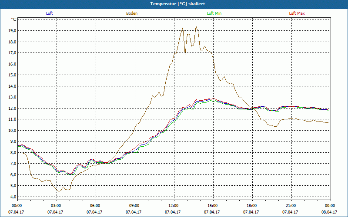Click the 'Luft' legend label

pos(49,13)
